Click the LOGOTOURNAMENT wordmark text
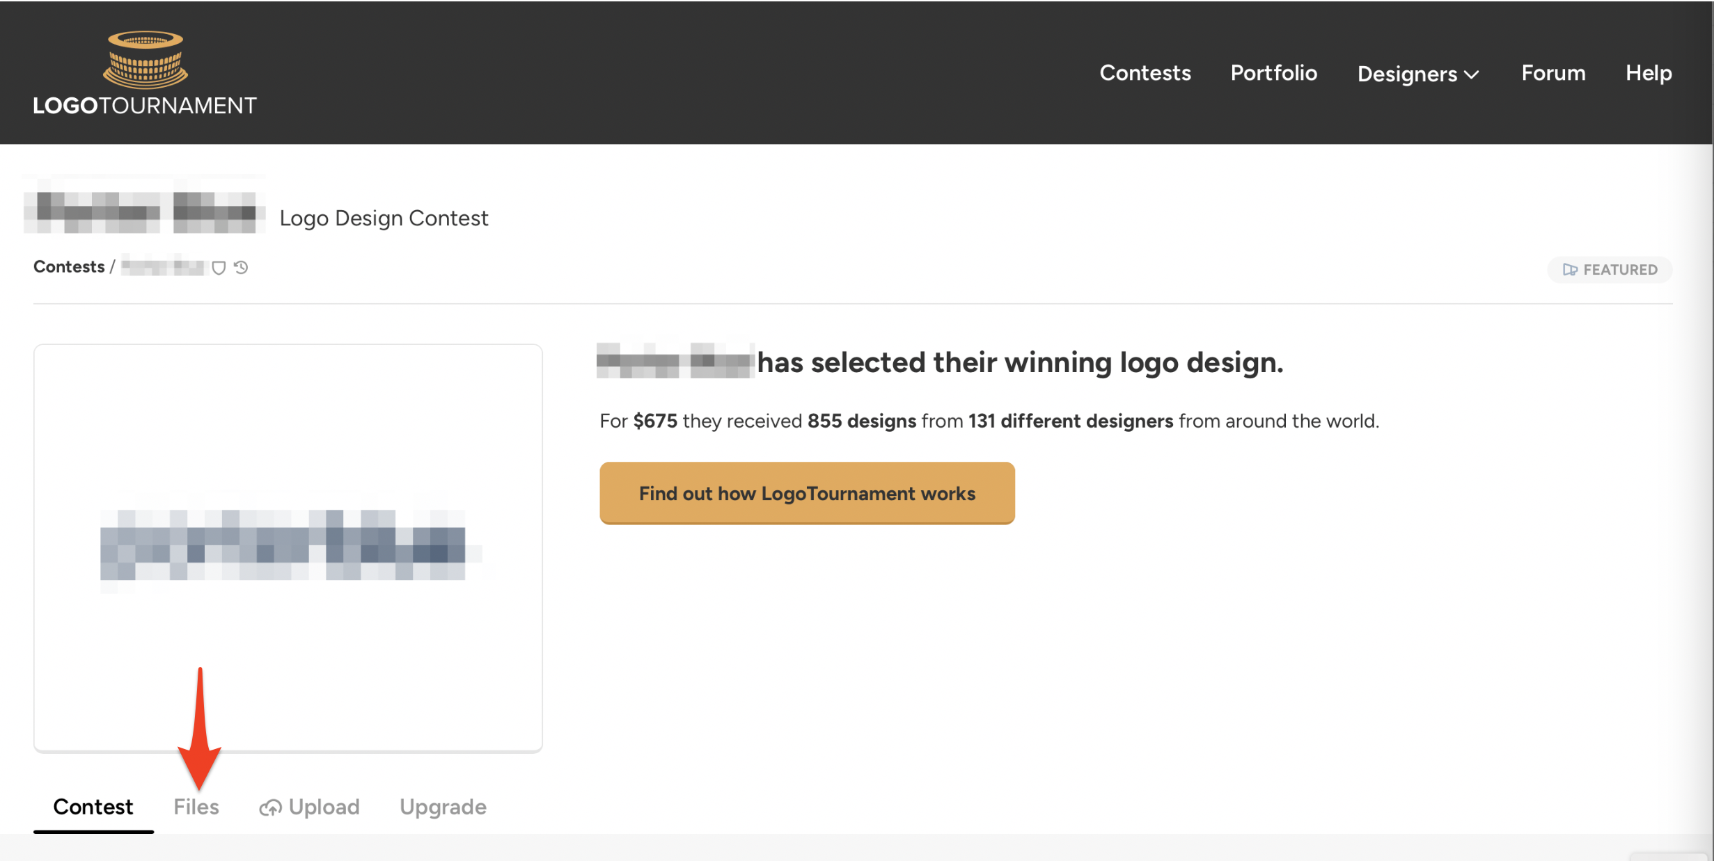This screenshot has width=1714, height=861. tap(145, 106)
